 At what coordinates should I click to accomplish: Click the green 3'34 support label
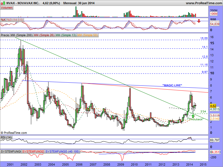click(203, 112)
